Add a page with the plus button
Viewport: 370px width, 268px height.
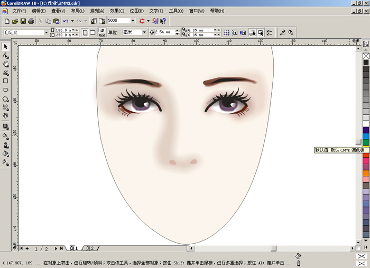click(27, 248)
